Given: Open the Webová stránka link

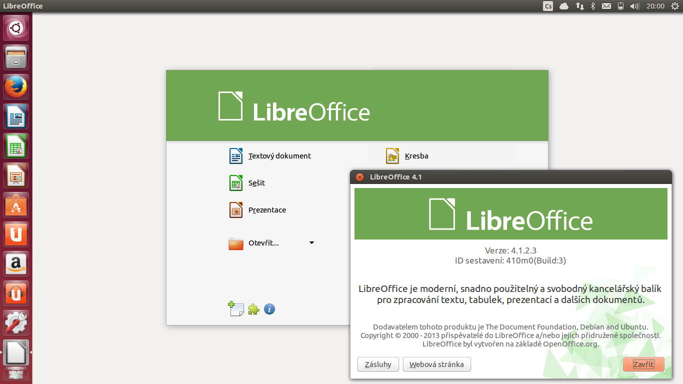Looking at the screenshot, I should [436, 364].
